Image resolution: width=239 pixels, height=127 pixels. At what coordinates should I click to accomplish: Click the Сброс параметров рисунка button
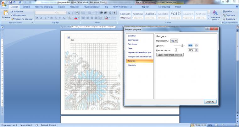pyautogui.click(x=170, y=55)
